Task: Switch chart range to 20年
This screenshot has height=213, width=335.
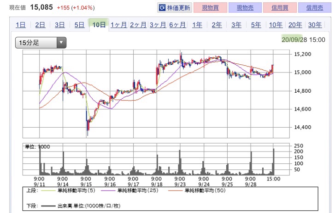Action: 295,25
